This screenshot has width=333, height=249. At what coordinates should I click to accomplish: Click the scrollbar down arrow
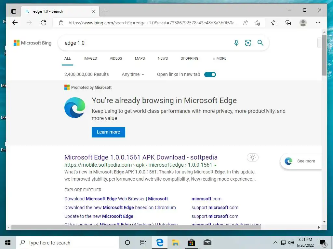coord(324,222)
